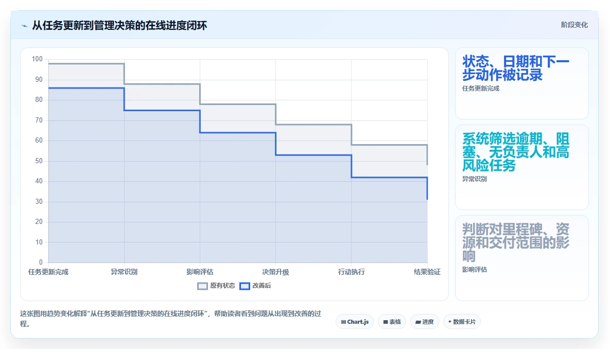Toggle the 改善后 legend item
The height and width of the screenshot is (349, 609).
(x=255, y=286)
